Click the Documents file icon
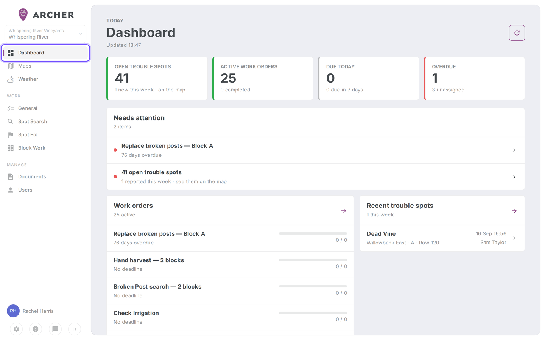Image resolution: width=545 pixels, height=340 pixels. tap(11, 177)
